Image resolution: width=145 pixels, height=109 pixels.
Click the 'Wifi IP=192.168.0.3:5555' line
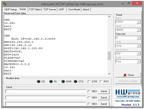coord(33,39)
